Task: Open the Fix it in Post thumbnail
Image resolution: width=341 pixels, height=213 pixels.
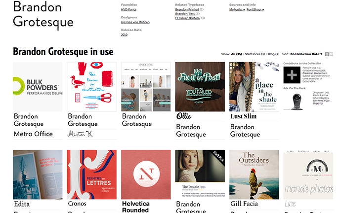Action: coord(200,87)
